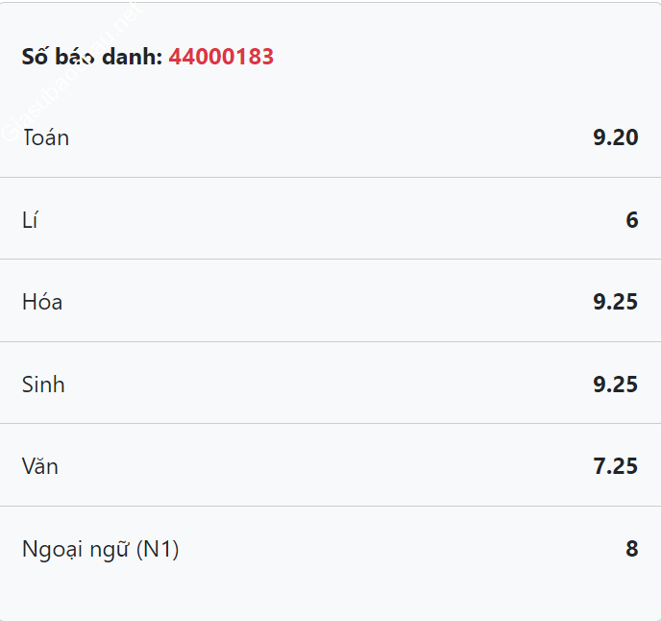Select the Văn score 7.25

pos(616,466)
